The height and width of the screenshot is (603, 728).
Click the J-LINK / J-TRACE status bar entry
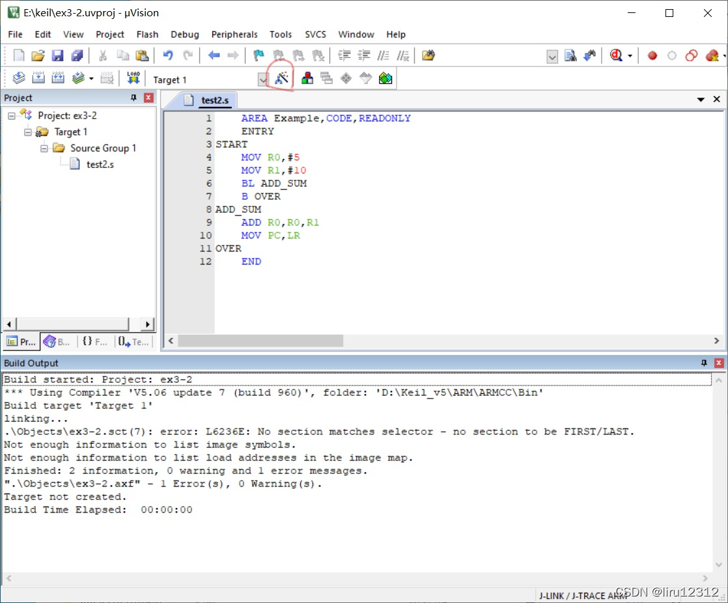(583, 595)
